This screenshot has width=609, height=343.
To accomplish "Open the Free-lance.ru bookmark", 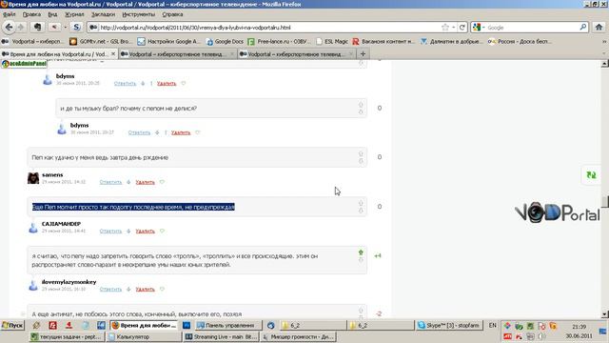I will coord(279,41).
